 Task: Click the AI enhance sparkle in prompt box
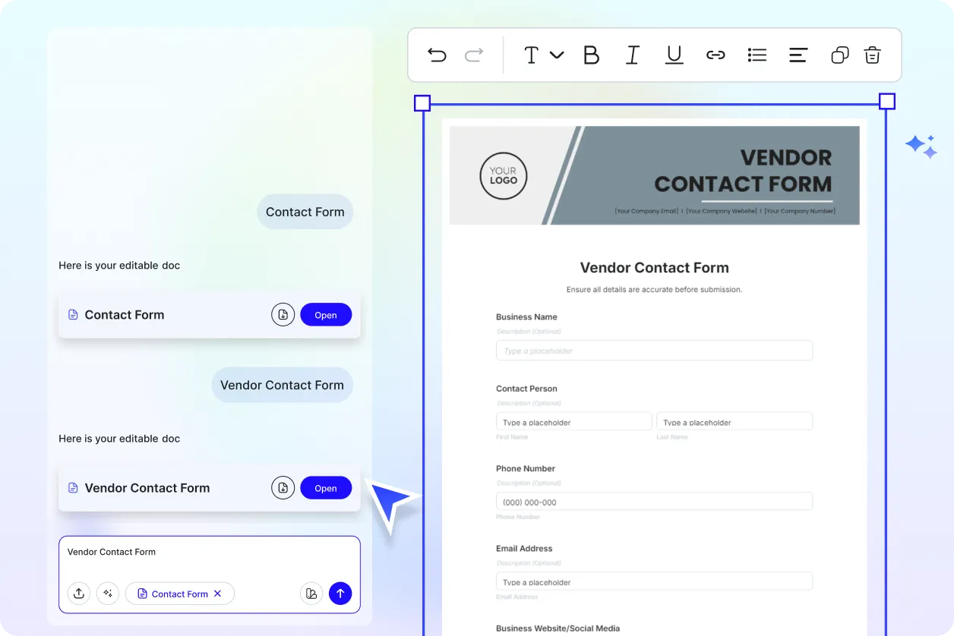coord(108,593)
